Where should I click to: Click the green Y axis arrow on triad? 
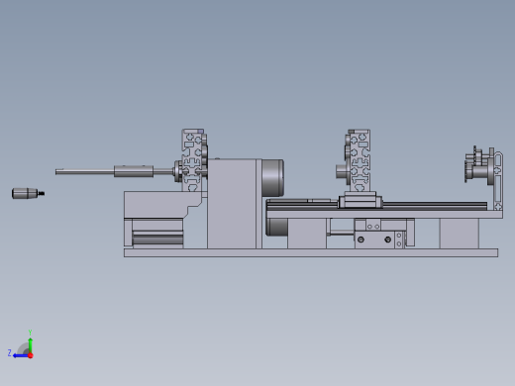31,344
